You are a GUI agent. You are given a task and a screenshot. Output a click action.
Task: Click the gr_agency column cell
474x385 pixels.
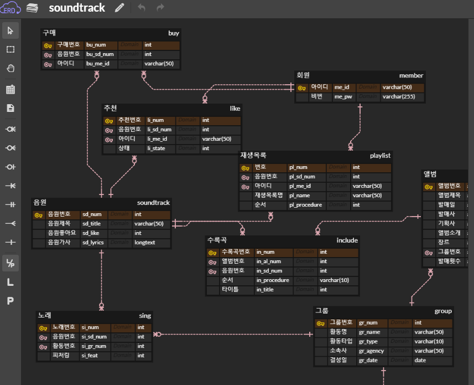tap(372, 351)
